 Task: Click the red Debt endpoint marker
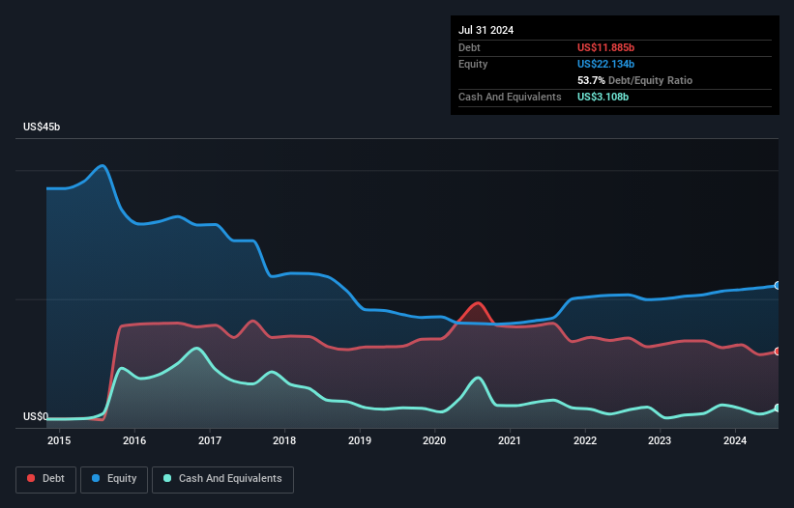coord(778,352)
